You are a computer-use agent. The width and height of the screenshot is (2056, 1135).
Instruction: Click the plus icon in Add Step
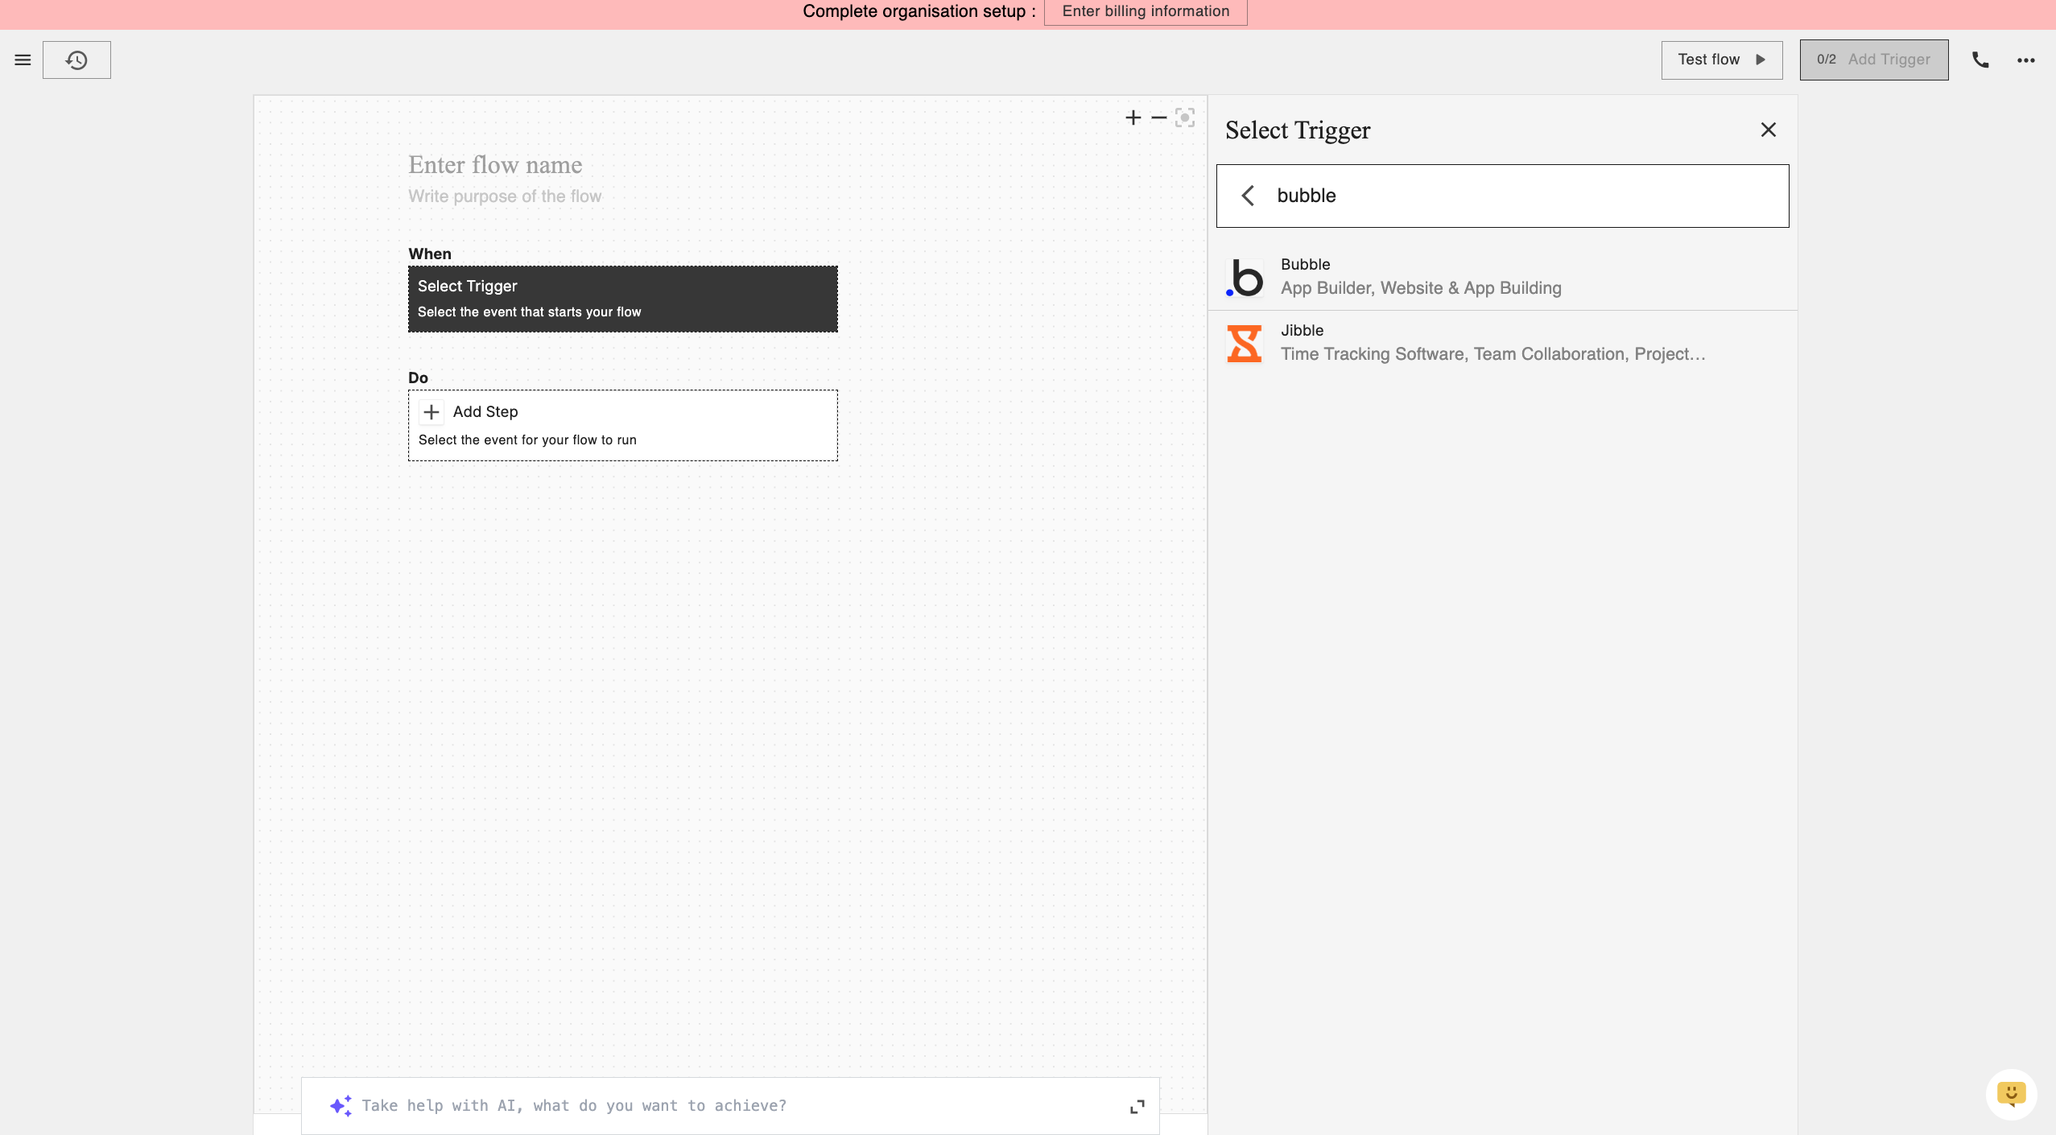[x=431, y=412]
